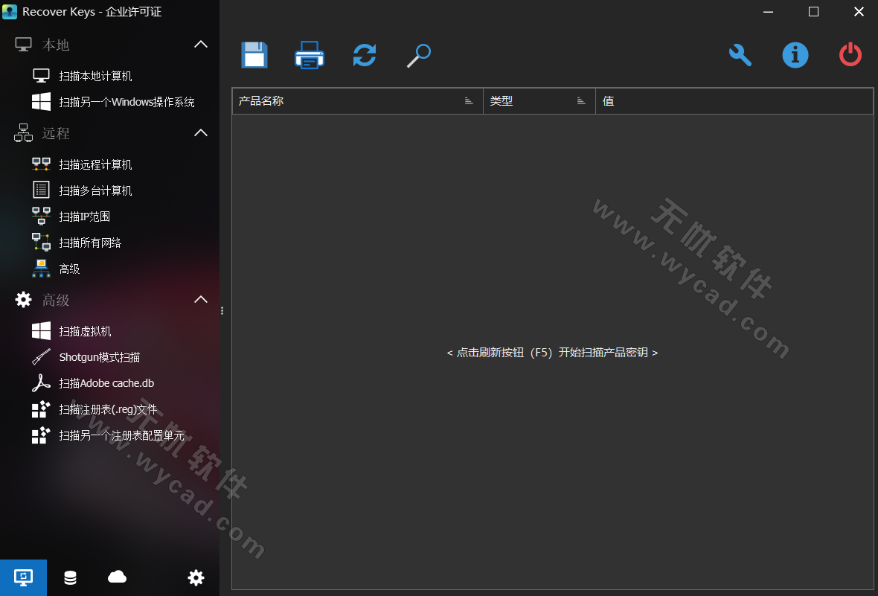Viewport: 878px width, 596px height.
Task: Select Shotgun模式扫描
Action: 99,357
